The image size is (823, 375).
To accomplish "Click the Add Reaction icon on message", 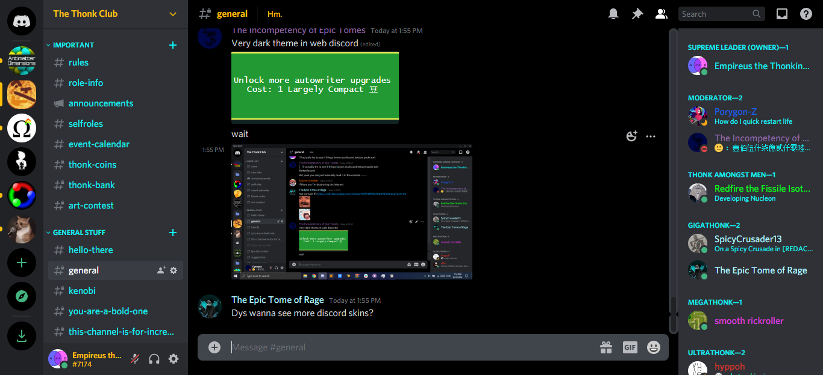I will (x=631, y=136).
